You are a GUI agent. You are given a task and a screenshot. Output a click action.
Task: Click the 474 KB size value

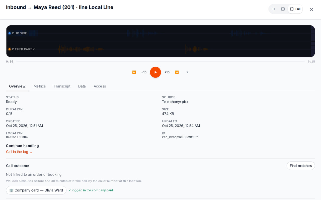click(x=168, y=114)
